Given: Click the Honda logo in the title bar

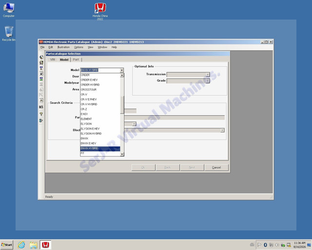Looking at the screenshot, I should click(41, 42).
